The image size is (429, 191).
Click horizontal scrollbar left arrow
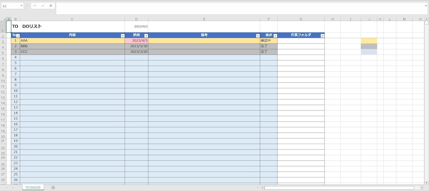[263, 188]
